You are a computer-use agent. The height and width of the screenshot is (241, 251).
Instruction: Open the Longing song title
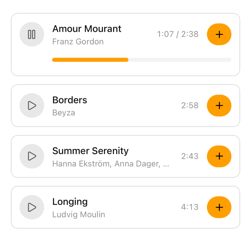click(x=70, y=202)
